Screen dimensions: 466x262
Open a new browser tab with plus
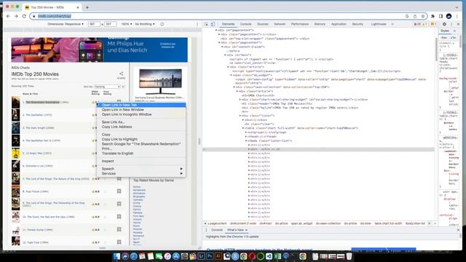[87, 7]
